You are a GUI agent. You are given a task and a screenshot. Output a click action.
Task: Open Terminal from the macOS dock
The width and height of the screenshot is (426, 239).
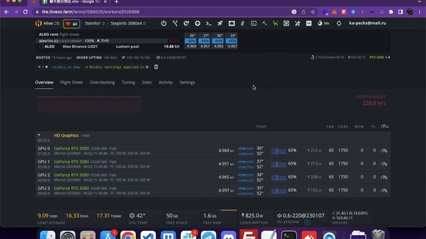pos(289,235)
